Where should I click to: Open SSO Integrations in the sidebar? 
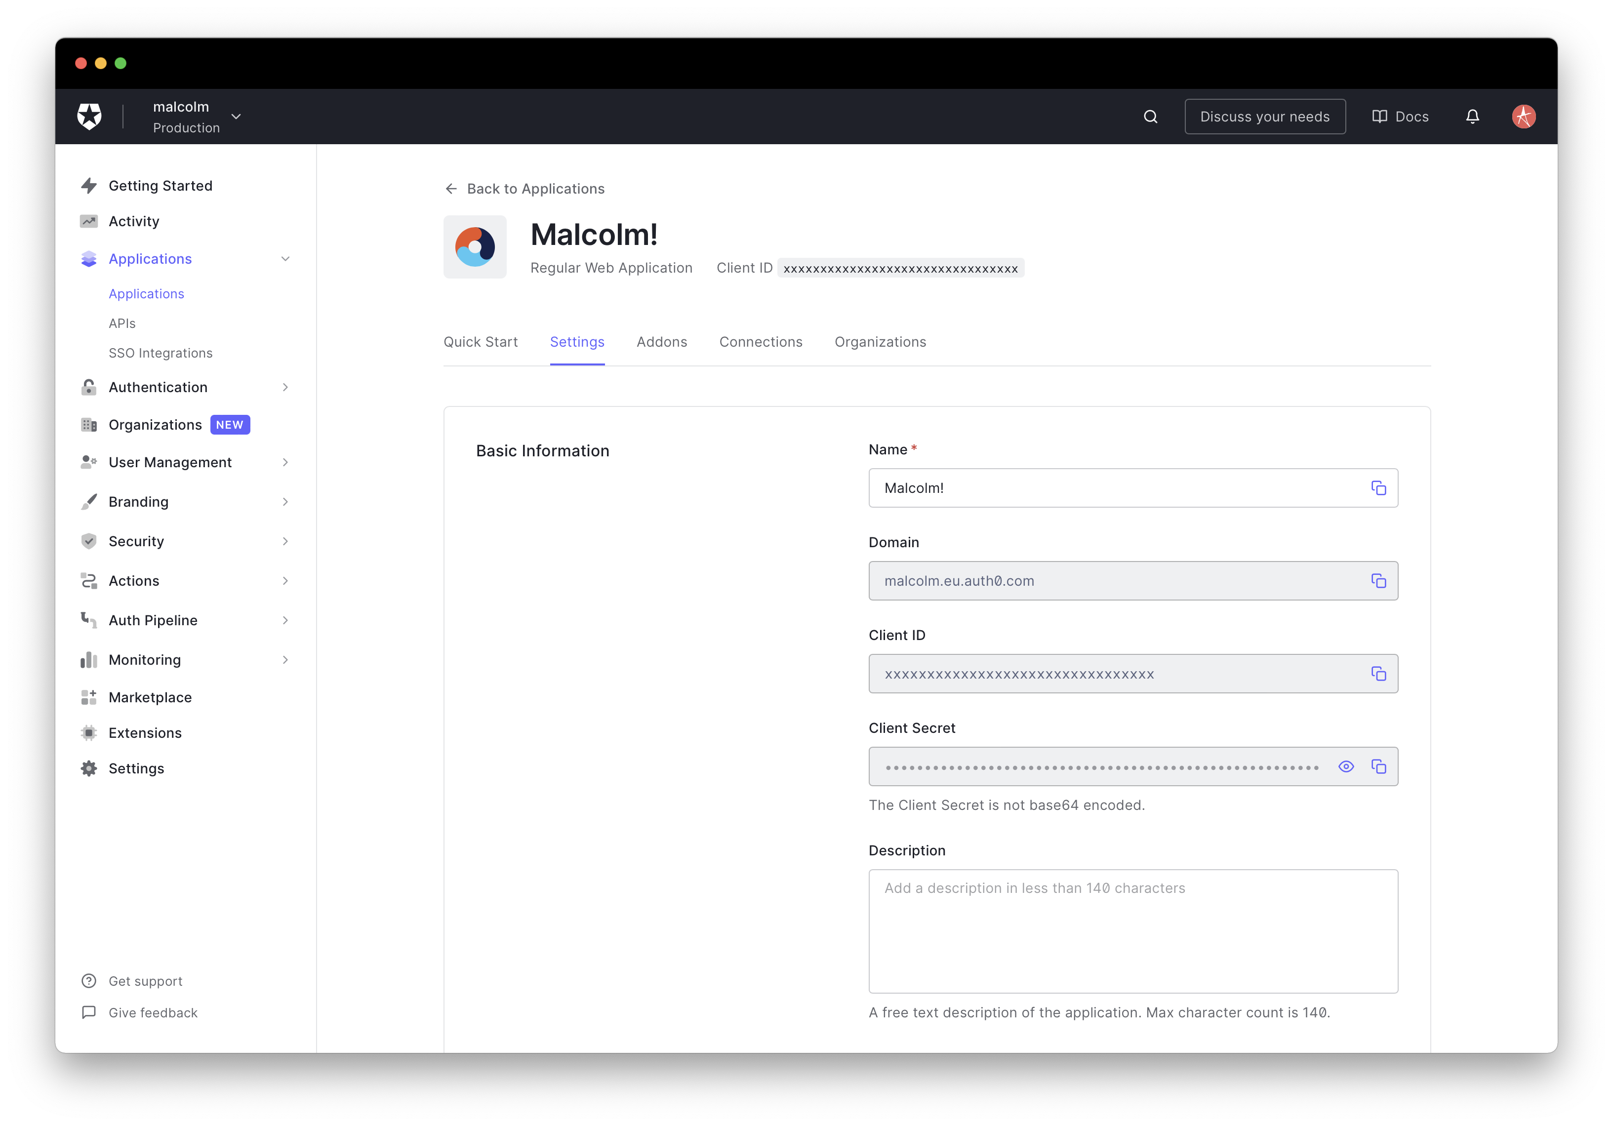tap(160, 353)
